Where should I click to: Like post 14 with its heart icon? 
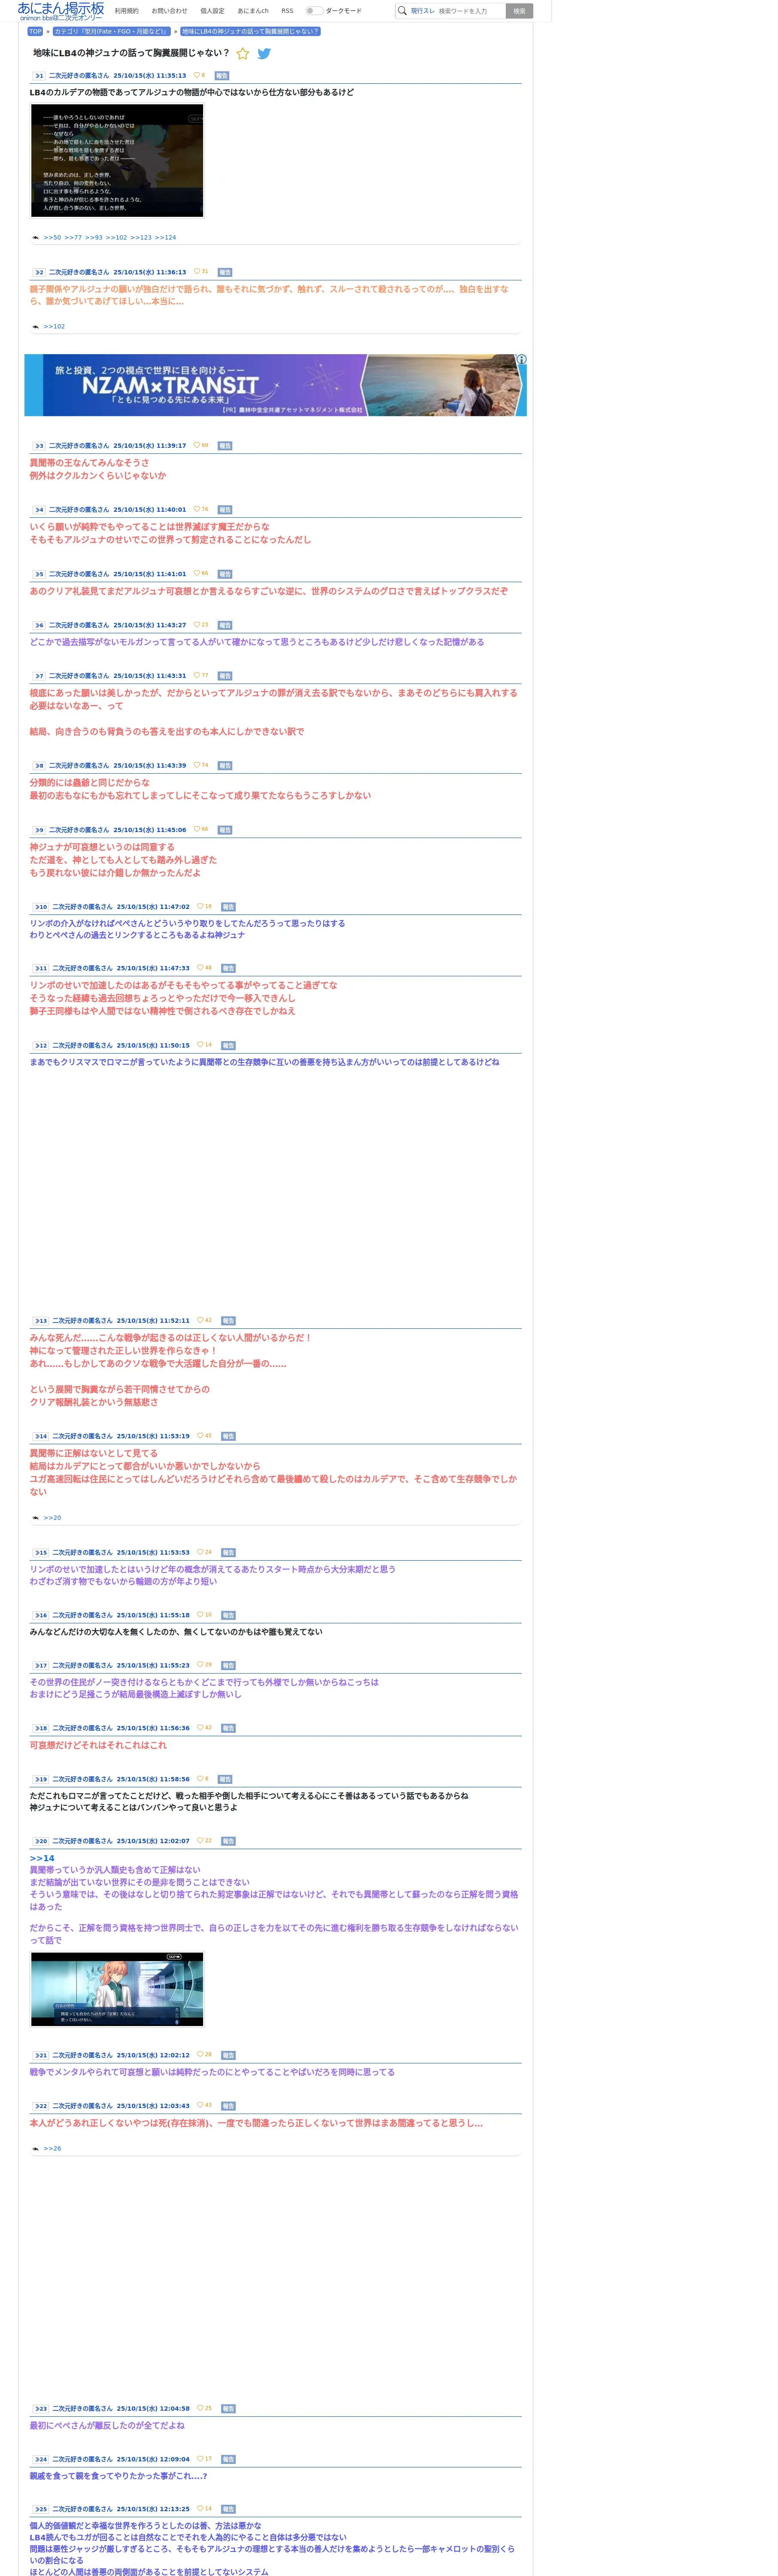click(x=200, y=1435)
